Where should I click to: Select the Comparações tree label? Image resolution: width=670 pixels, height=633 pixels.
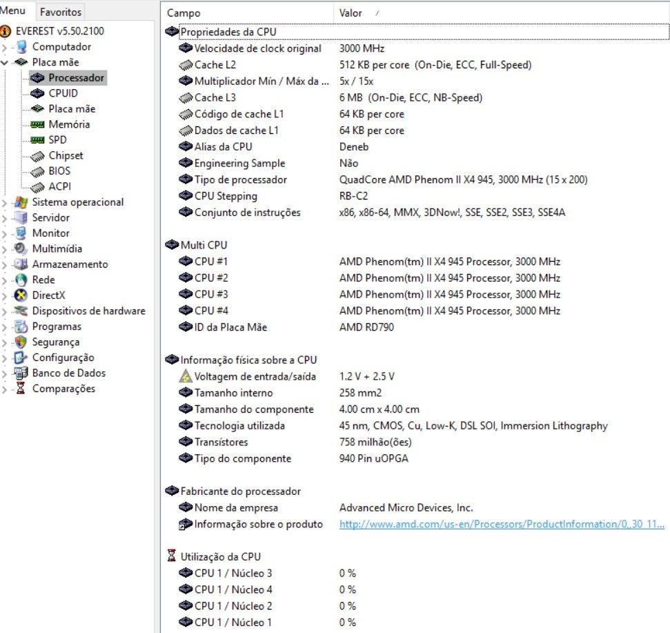[63, 389]
